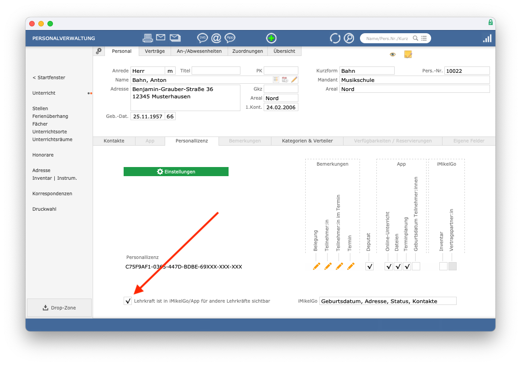Open Unterrichtsräume in the sidebar
This screenshot has width=521, height=365.
(52, 140)
